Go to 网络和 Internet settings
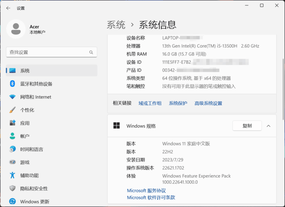The height and width of the screenshot is (207, 285). point(52,97)
